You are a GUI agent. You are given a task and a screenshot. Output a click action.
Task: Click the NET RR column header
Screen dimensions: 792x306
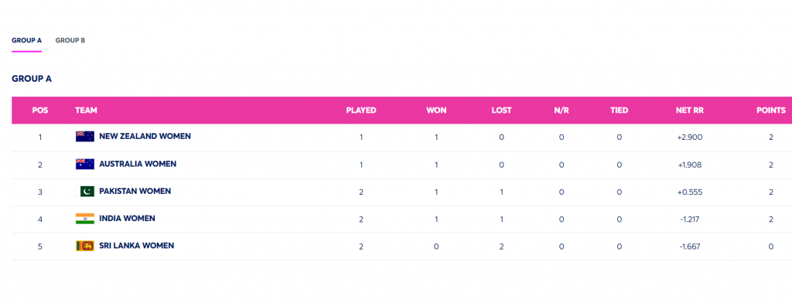(x=689, y=110)
